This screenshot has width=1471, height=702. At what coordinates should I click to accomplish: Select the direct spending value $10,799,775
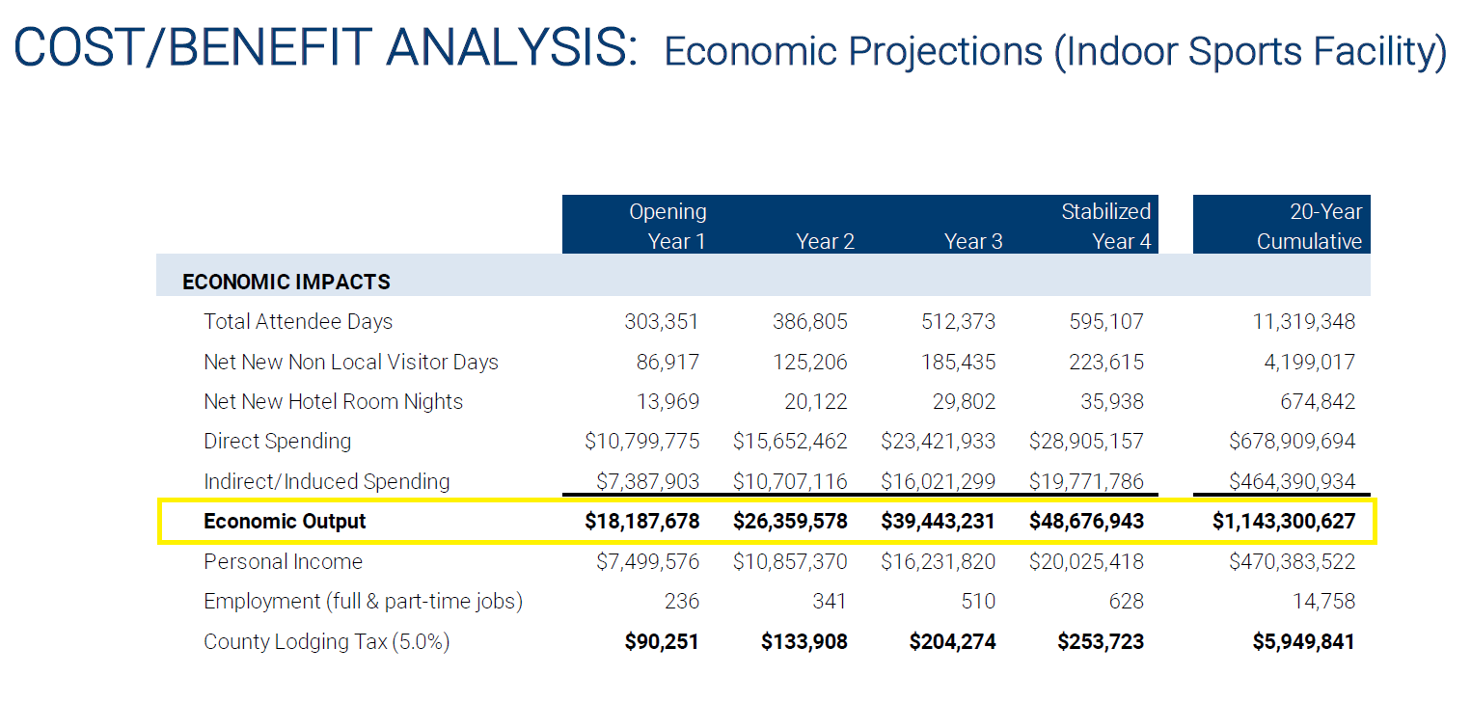click(642, 441)
